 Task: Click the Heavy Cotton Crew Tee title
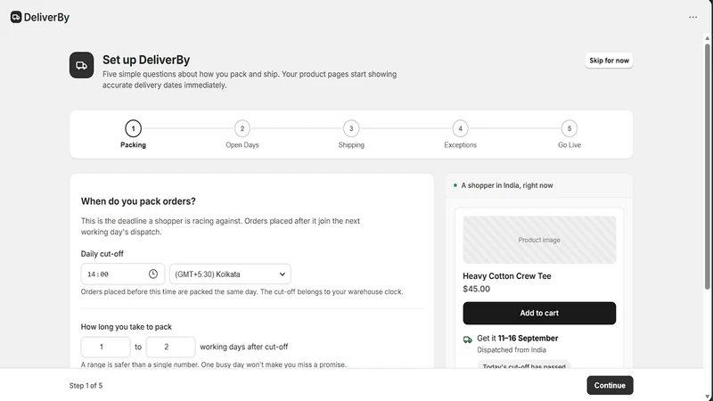tap(506, 276)
